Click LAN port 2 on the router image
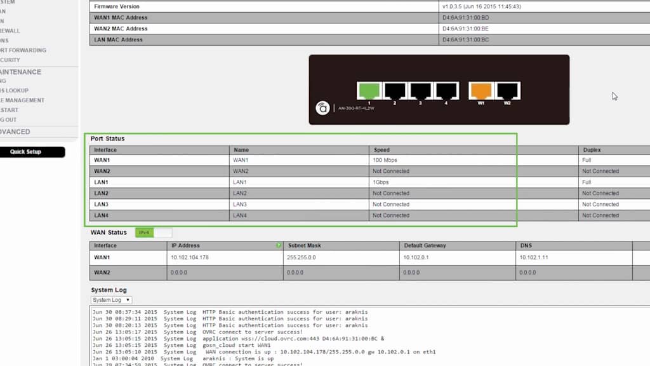The height and width of the screenshot is (366, 650). (395, 90)
